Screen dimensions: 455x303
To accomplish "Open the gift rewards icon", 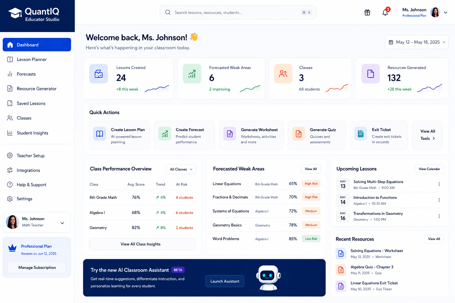I will coord(367,12).
